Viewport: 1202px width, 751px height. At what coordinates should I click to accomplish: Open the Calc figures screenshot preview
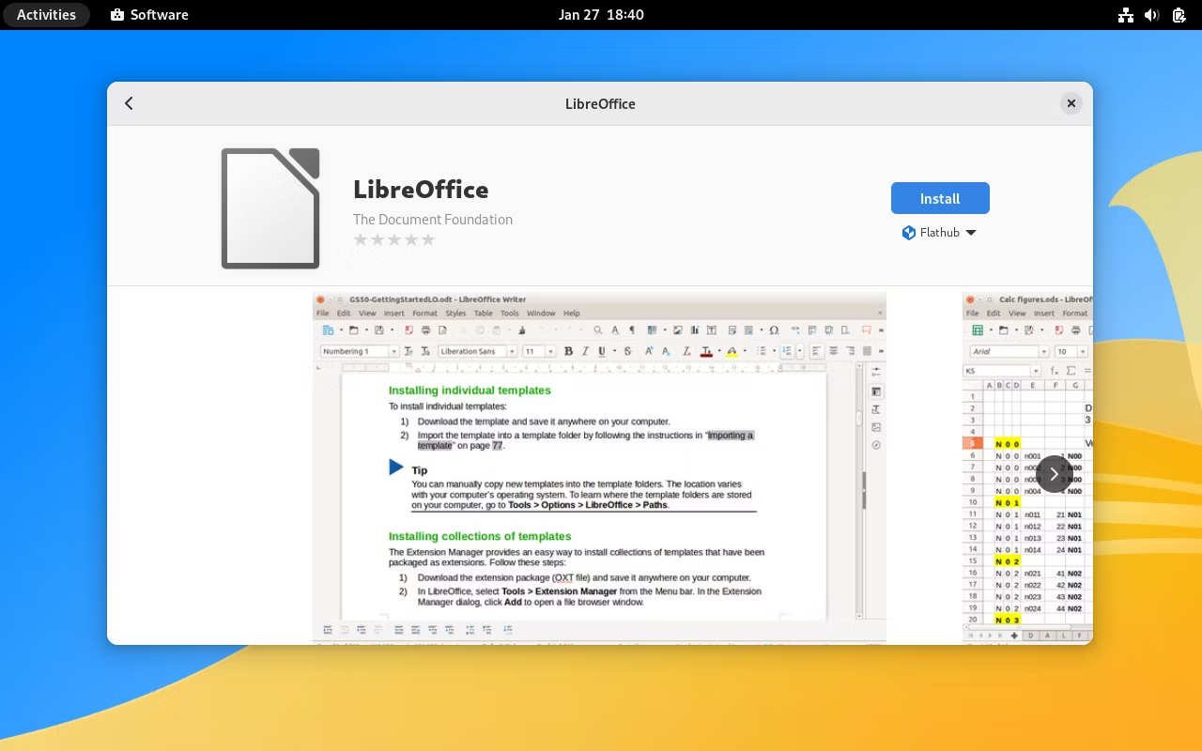1027,468
